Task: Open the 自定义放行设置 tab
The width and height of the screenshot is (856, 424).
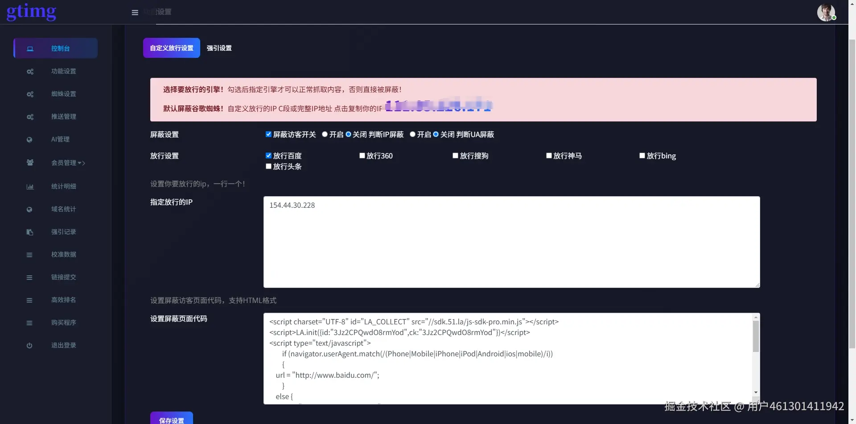Action: tap(171, 48)
